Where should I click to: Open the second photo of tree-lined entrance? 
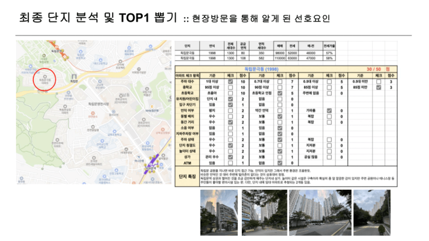(x=264, y=213)
